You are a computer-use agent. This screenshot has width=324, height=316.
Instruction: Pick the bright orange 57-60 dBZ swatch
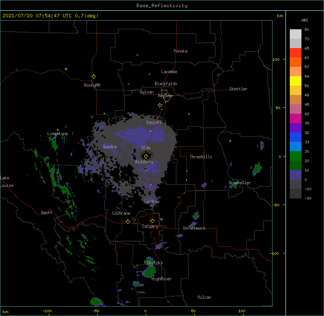295,62
